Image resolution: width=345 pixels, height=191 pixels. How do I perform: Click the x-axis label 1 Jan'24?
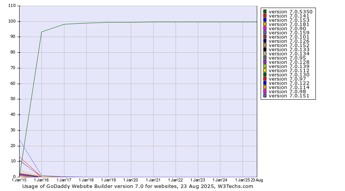coord(220,180)
